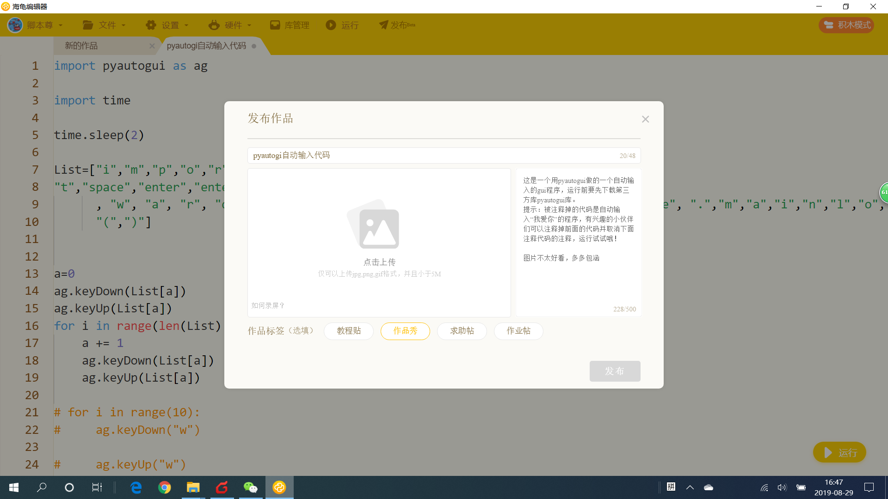Expand the 文件 dropdown arrow
This screenshot has width=888, height=499.
(123, 25)
